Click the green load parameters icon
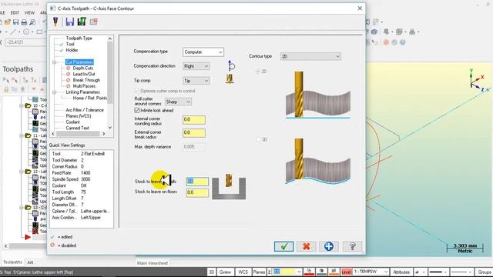This screenshot has height=277, width=493. (82, 22)
